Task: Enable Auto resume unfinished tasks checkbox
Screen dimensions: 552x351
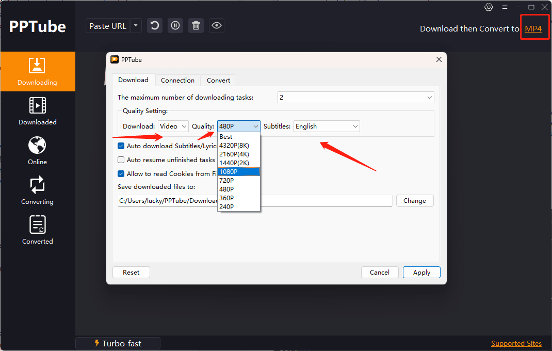Action: tap(121, 160)
